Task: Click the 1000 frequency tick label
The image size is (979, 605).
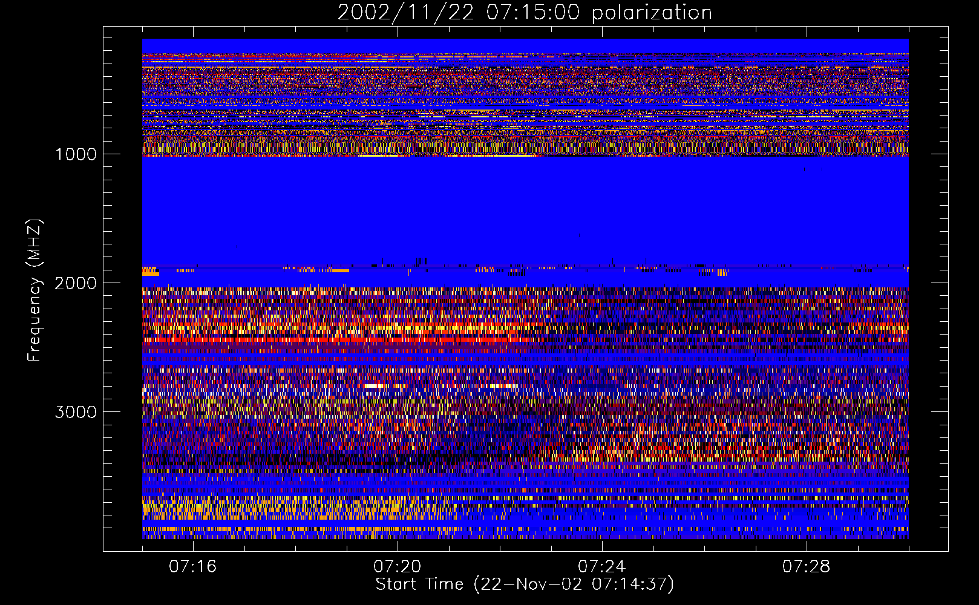Action: coord(76,154)
